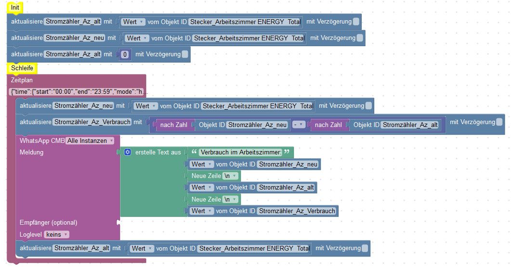The height and width of the screenshot is (267, 511).
Task: Click Stromzähler_Az_alt object ID in message text
Action: click(x=287, y=188)
